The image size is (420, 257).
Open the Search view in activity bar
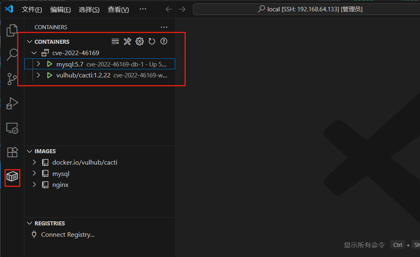click(12, 55)
